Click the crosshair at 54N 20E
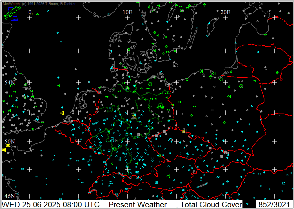 [x=225, y=82]
